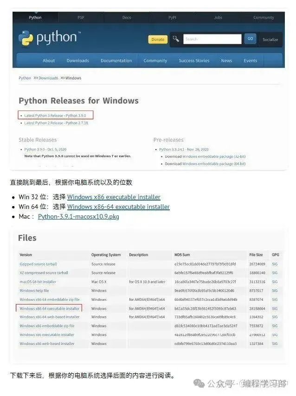Screen dimensions: 296x396
Task: Click the Python logo on the site header
Action: click(x=50, y=38)
